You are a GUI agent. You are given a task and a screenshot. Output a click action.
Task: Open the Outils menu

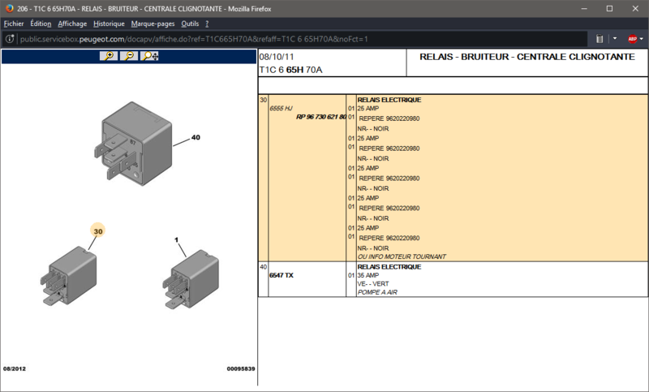point(190,24)
